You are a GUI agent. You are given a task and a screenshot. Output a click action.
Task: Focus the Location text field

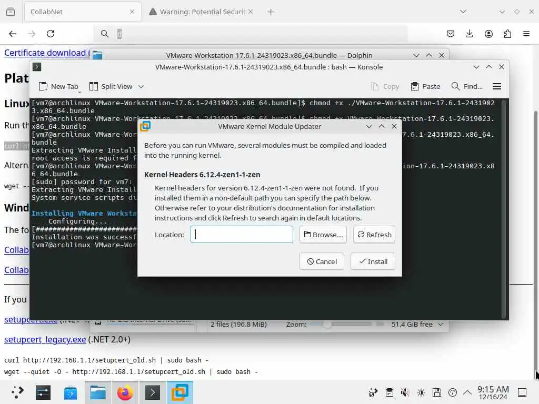[242, 235]
